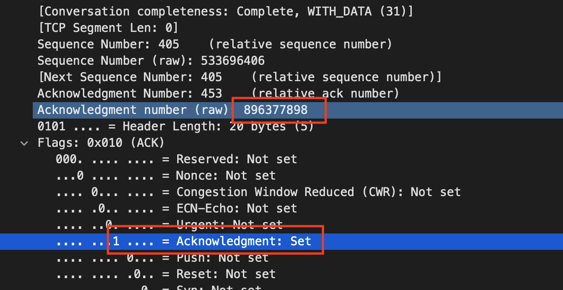Click the TCP Segment Len field
Screen dimensions: 563x290
click(108, 27)
